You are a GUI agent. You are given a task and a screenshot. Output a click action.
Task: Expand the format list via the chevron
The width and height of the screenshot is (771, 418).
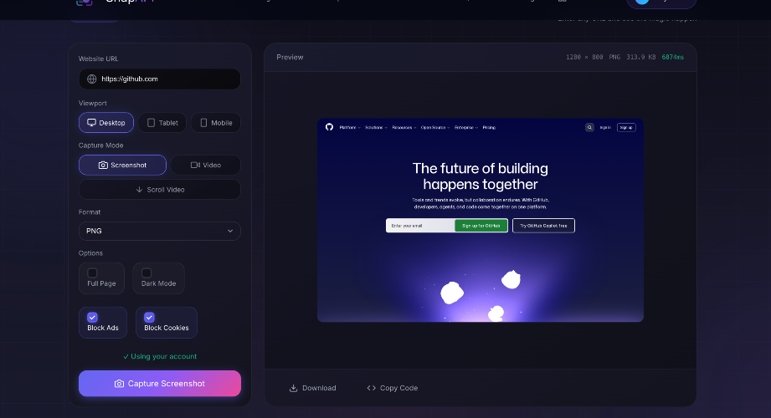pos(230,231)
